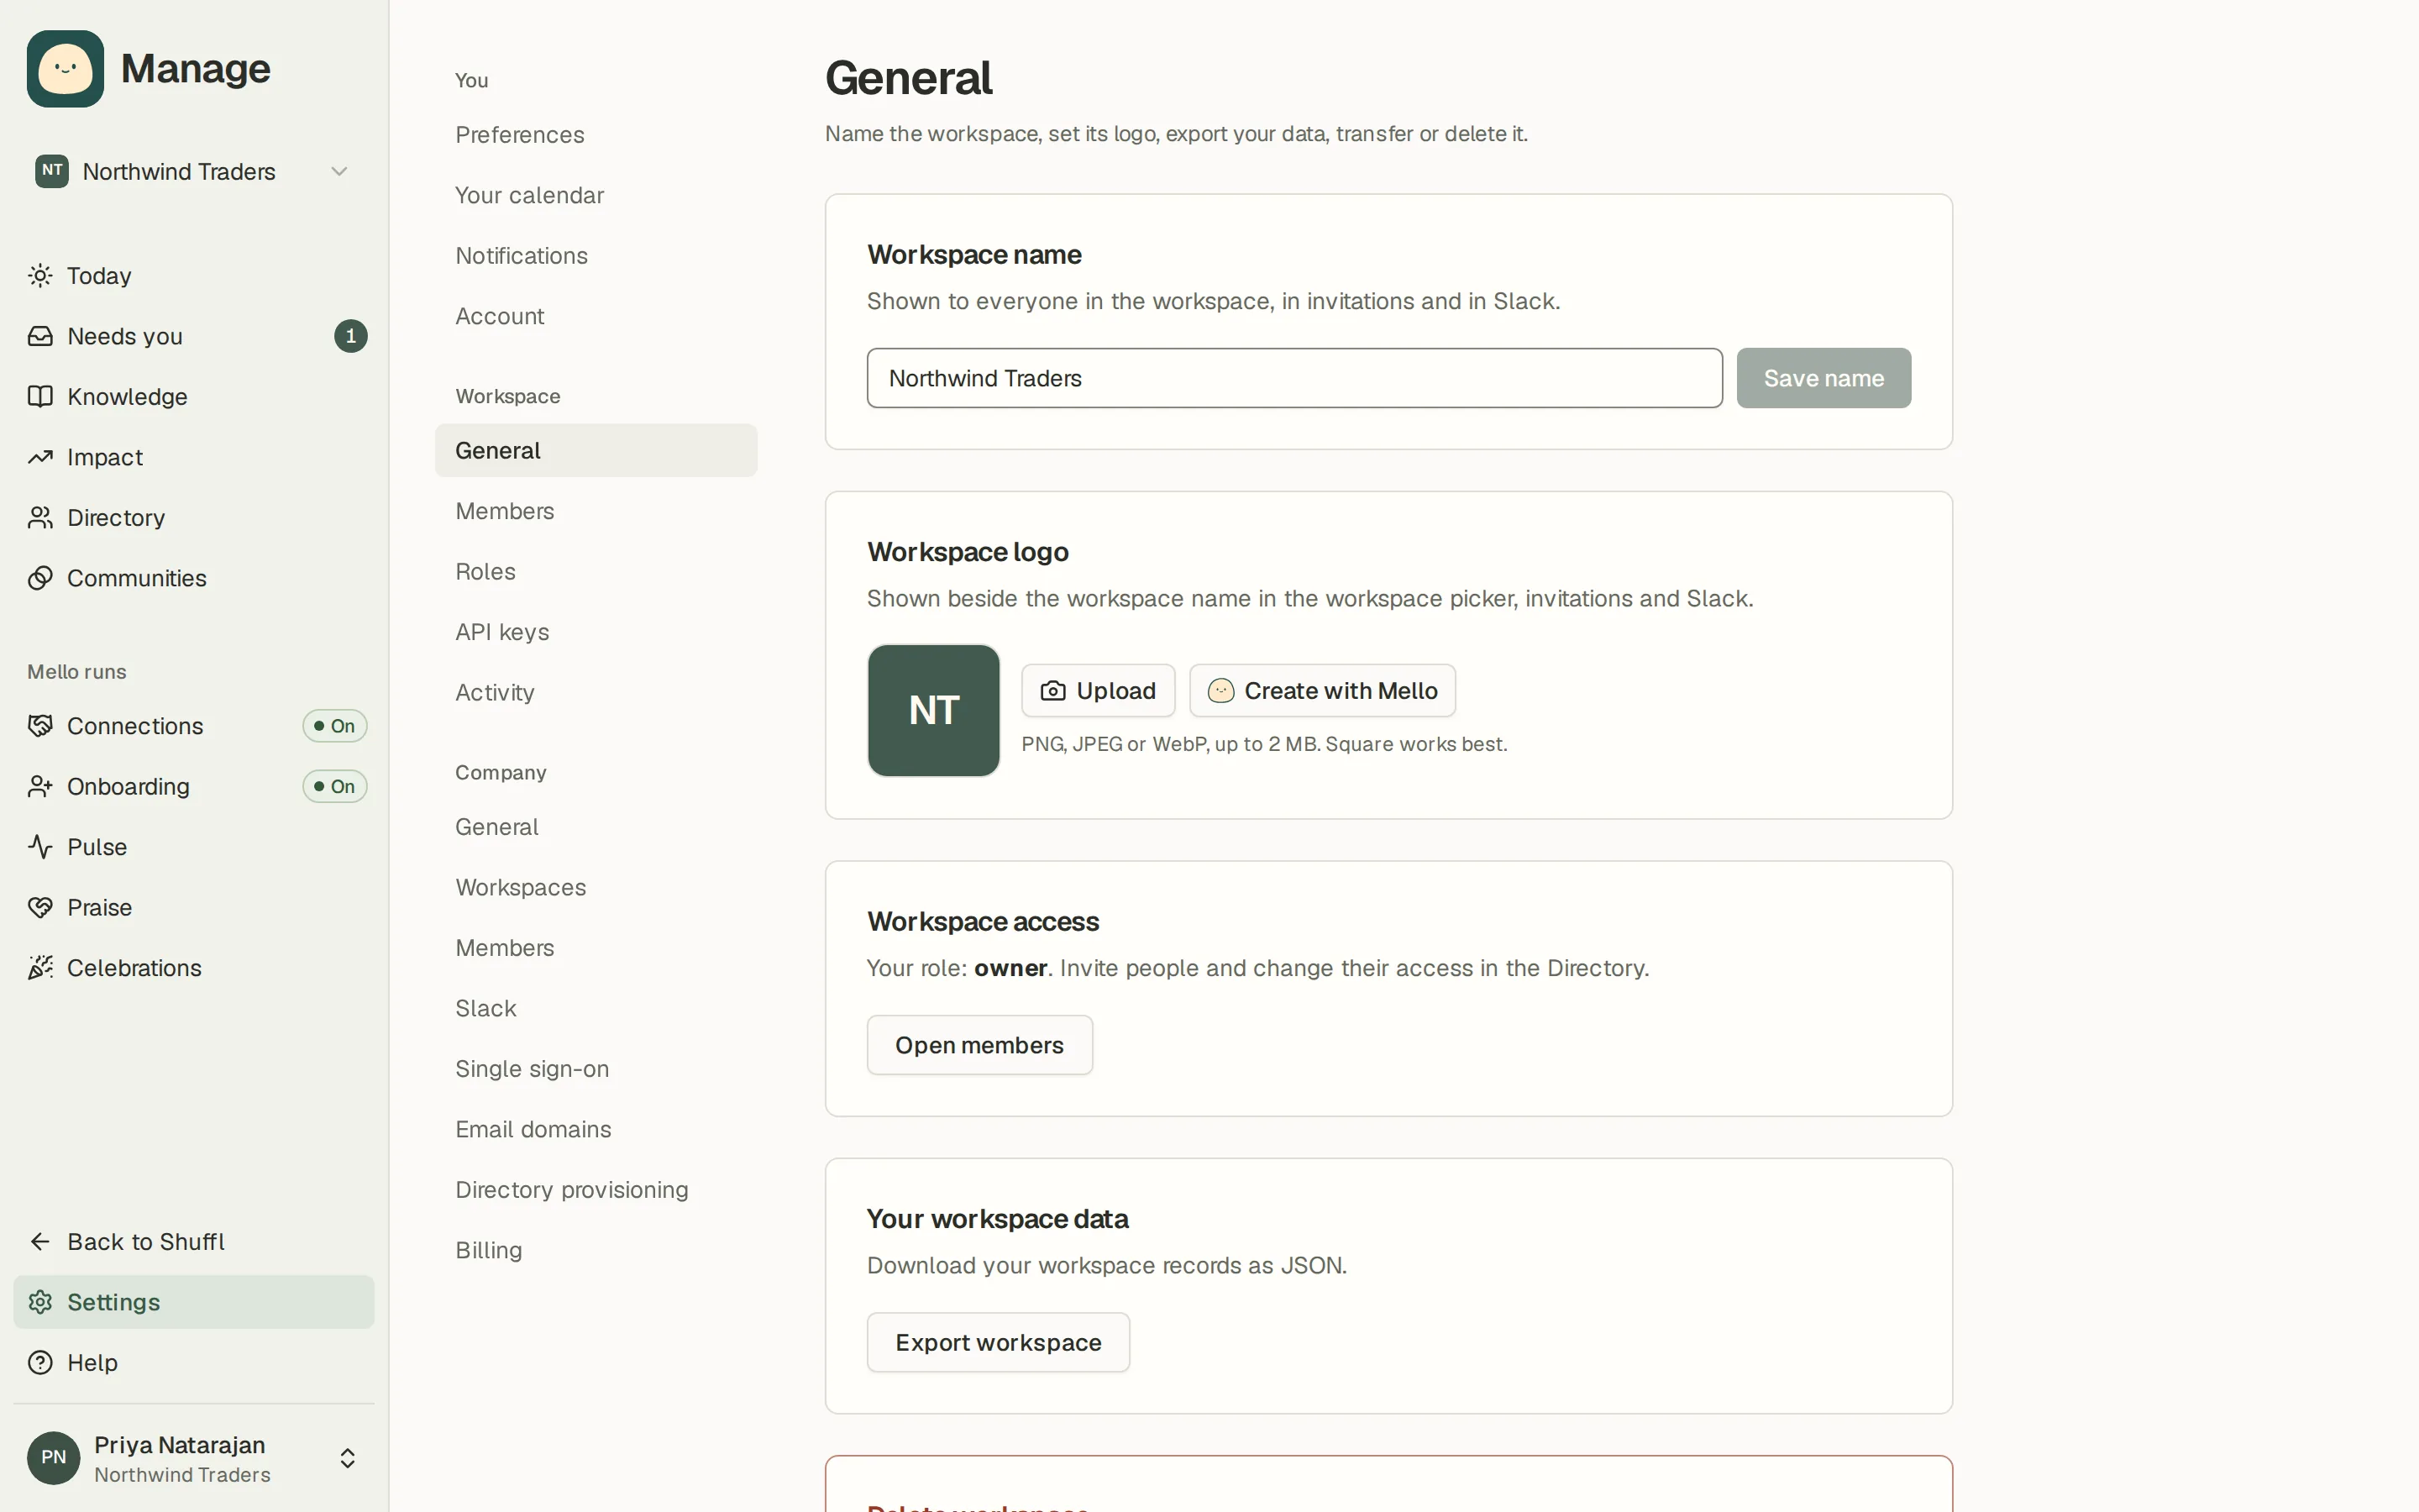Click the Connections handshake icon
Screen dimensions: 2419x1512
(40, 726)
